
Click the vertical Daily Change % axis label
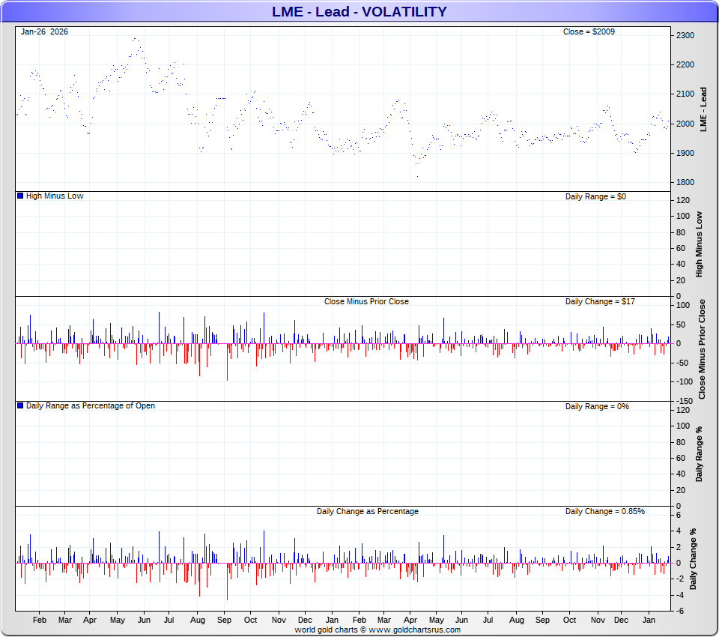pyautogui.click(x=693, y=558)
